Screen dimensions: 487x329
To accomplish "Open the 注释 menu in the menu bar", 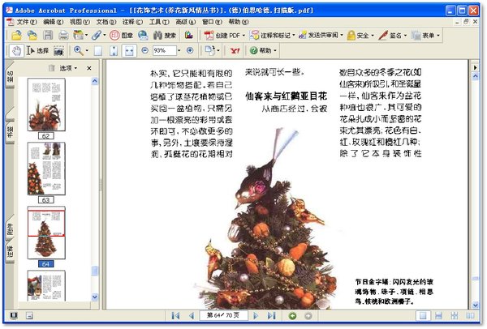I will [132, 22].
